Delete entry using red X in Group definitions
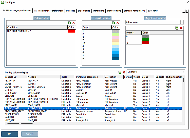This screenshot has height=138, width=190. click(x=118, y=23)
